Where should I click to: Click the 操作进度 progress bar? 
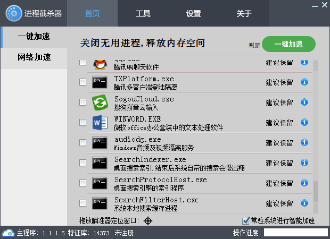point(296,233)
